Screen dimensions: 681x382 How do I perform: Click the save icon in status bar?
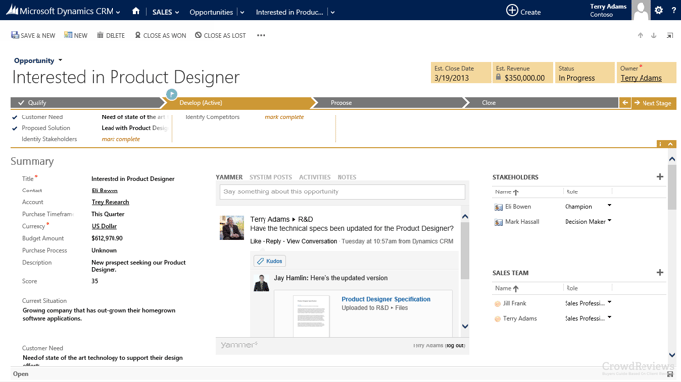(x=670, y=374)
